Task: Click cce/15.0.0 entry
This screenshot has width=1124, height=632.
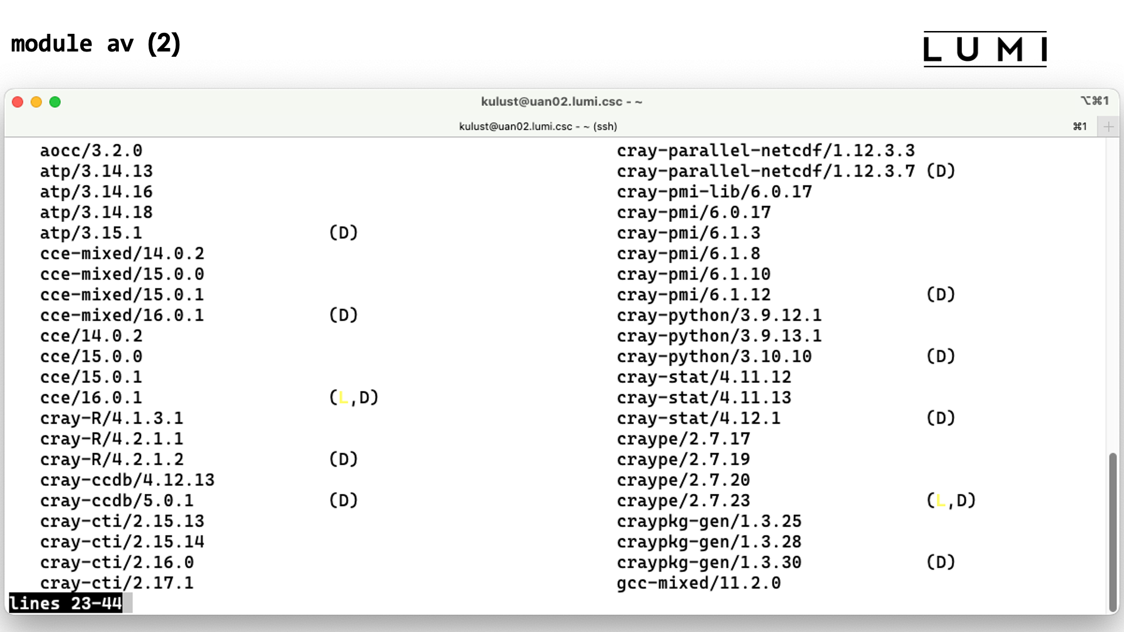Action: pos(91,356)
